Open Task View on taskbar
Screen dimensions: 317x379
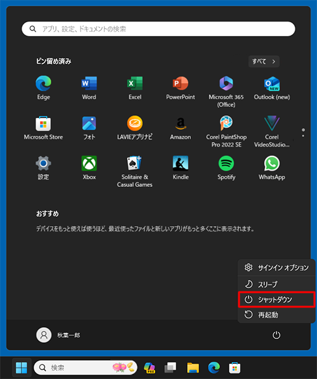(x=171, y=368)
